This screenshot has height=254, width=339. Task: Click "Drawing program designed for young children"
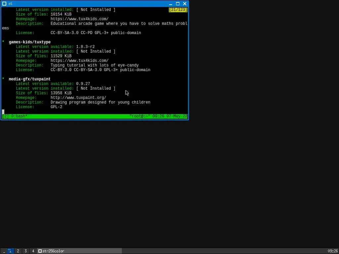[100, 103]
